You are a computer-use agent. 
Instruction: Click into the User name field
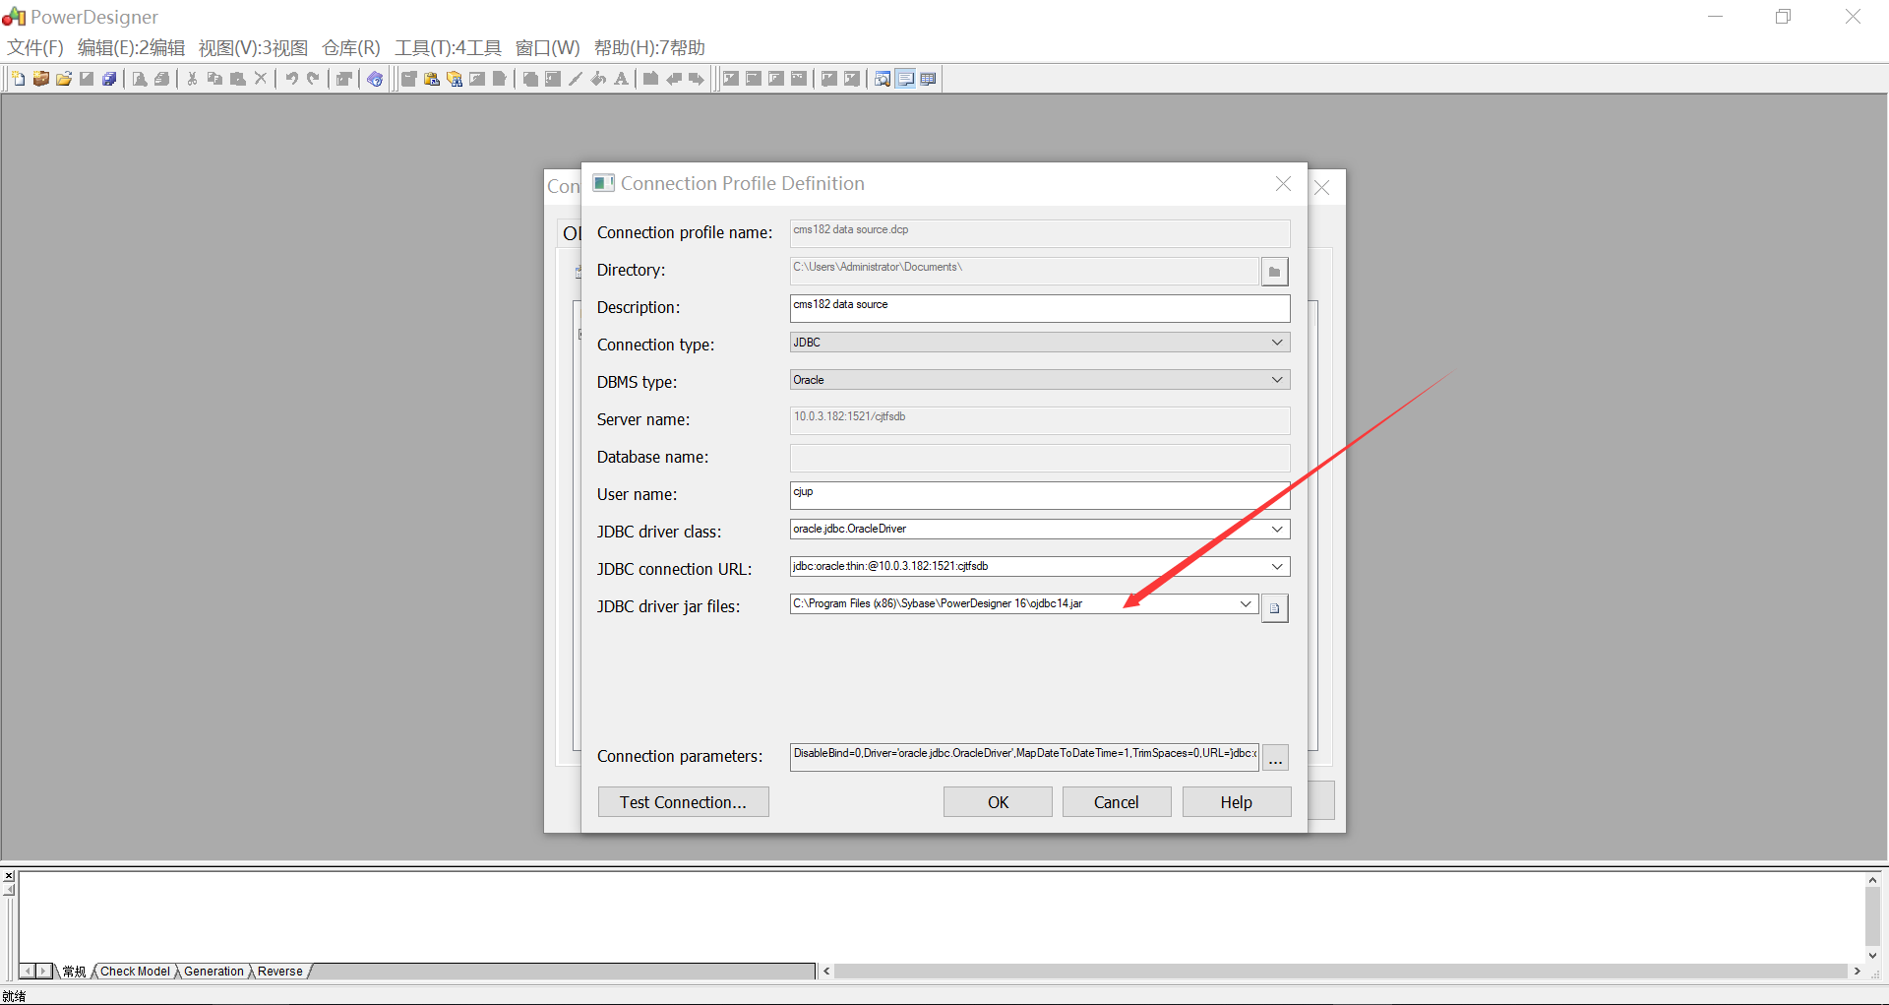click(x=1040, y=495)
